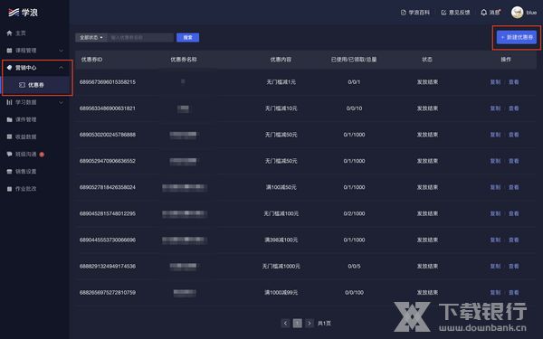Click the 意见反馈 edit icon
Viewport: 543px width, 339px height.
tap(443, 13)
